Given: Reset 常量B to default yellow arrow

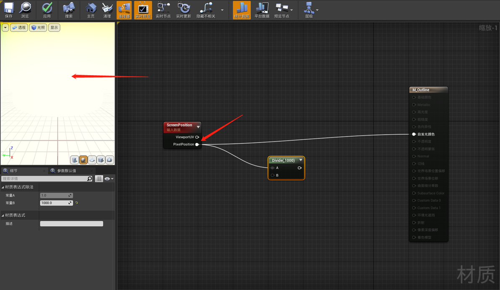Looking at the screenshot, I should pos(76,203).
